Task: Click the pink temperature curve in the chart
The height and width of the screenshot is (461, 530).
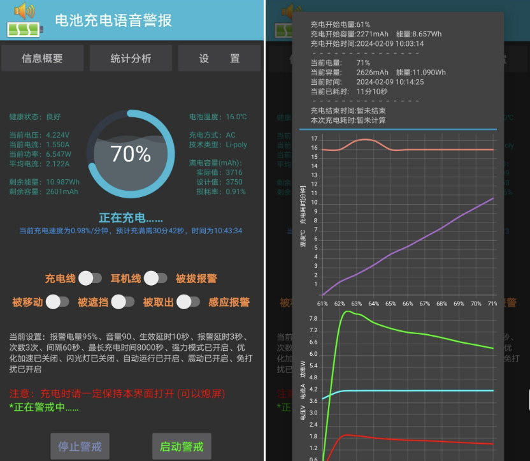Action: (x=433, y=149)
